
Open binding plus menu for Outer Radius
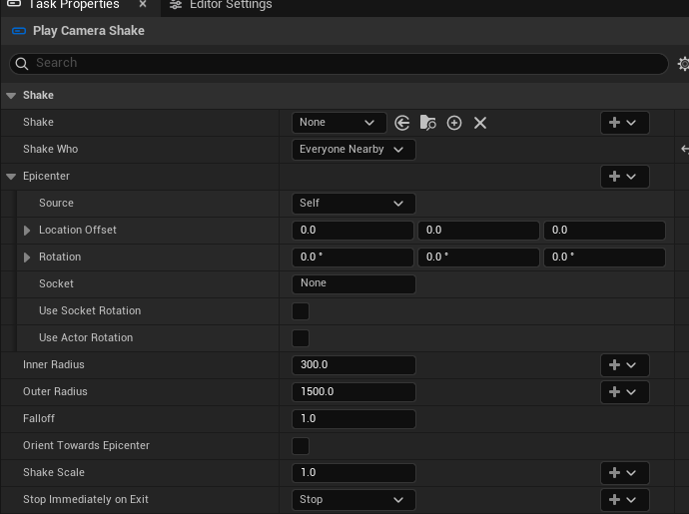tap(624, 392)
